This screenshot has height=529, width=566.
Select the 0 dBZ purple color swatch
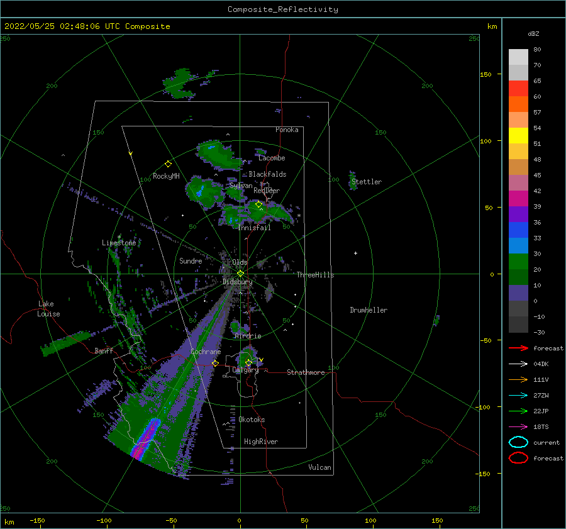click(518, 293)
